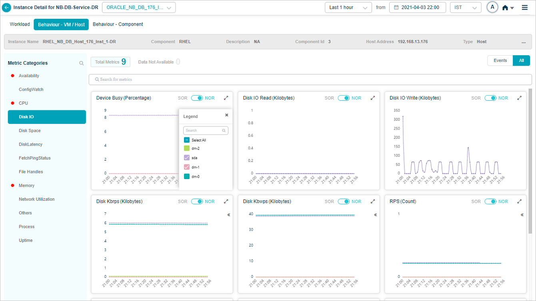Toggle SOR/NOR switch on Disk Kbwps
Screen dimensions: 536x301
(x=344, y=201)
